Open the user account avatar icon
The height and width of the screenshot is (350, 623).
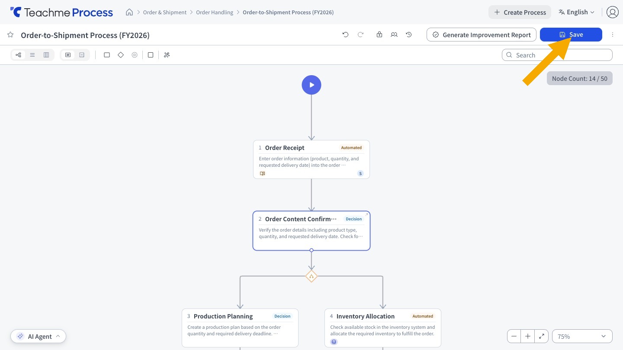[x=613, y=12]
